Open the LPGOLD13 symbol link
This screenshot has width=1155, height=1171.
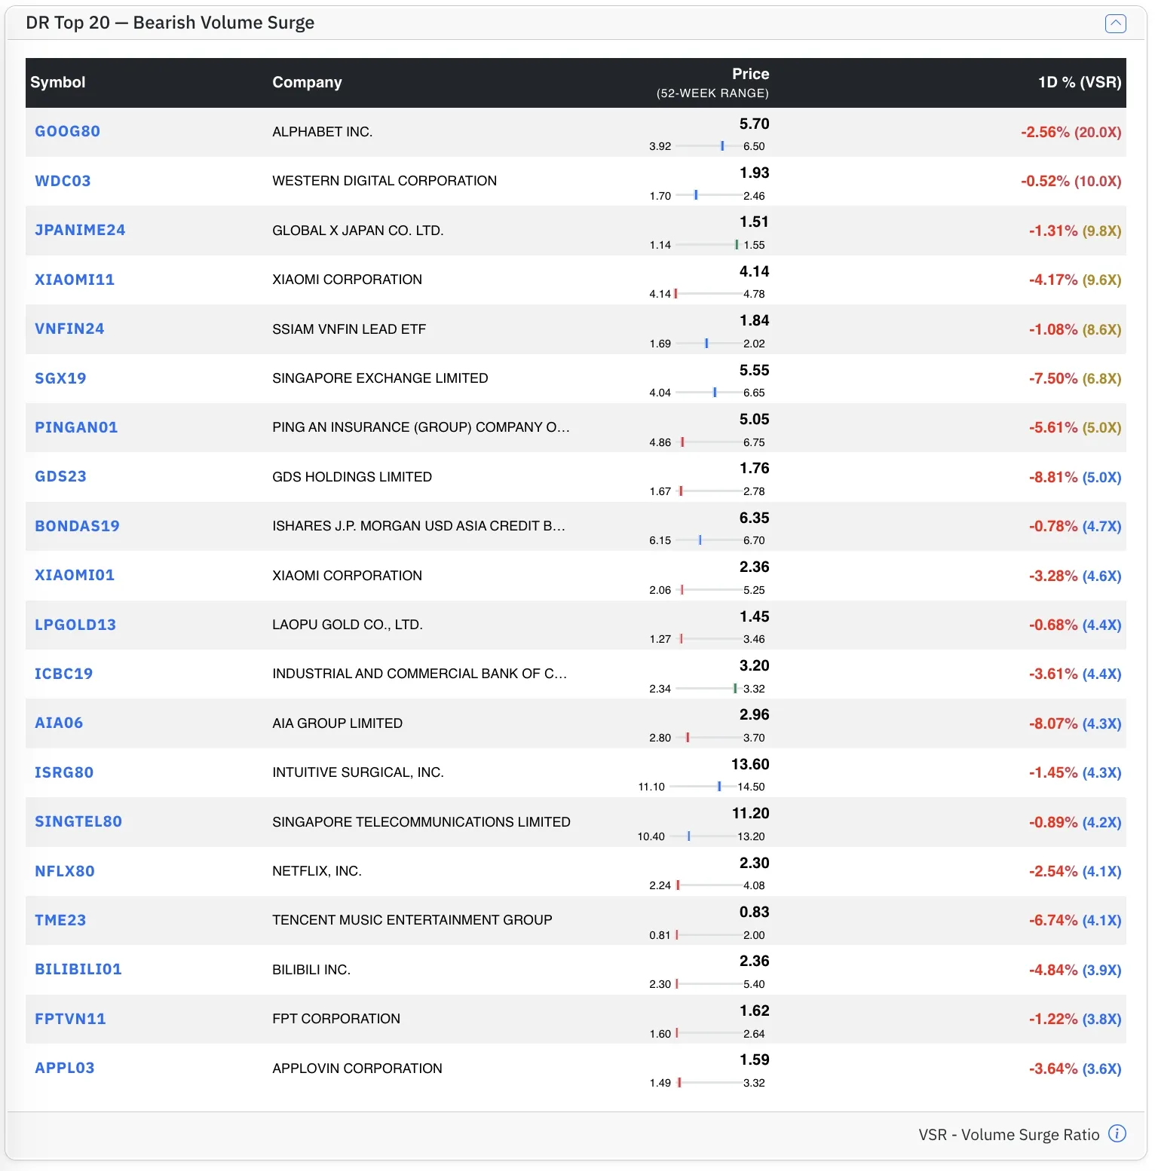point(75,625)
